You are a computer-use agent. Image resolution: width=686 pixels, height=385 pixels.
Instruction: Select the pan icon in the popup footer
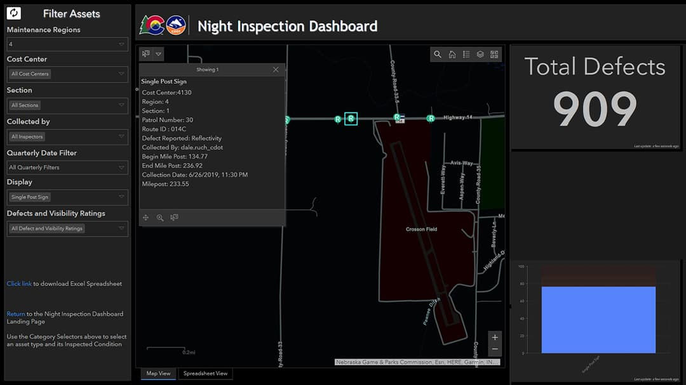145,218
